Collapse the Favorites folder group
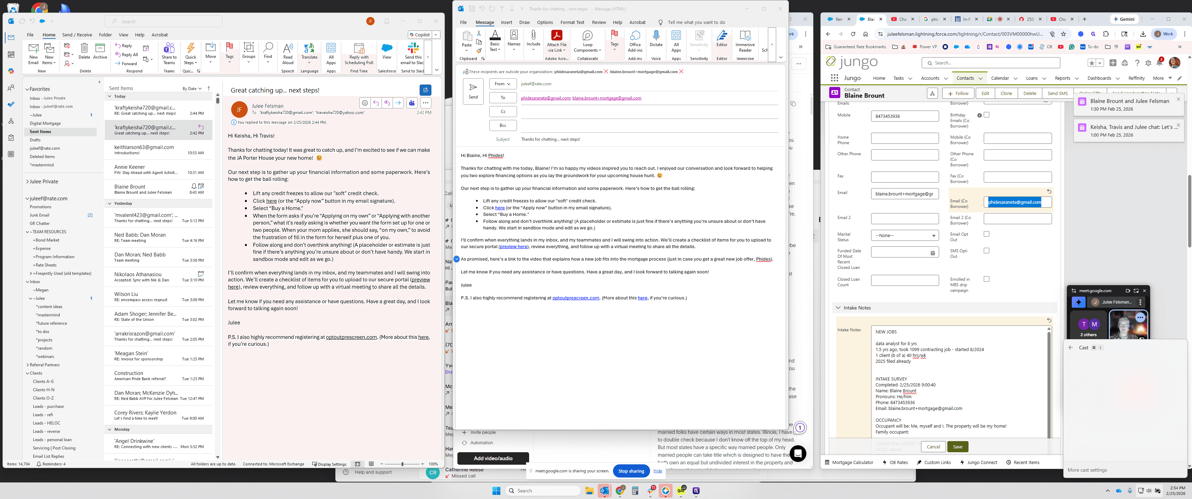1192x499 pixels. tap(27, 89)
